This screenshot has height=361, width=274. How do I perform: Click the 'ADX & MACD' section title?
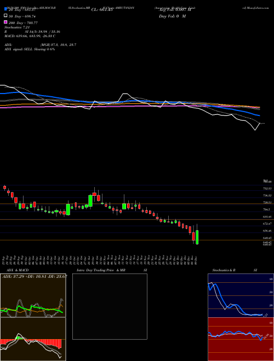point(18,270)
